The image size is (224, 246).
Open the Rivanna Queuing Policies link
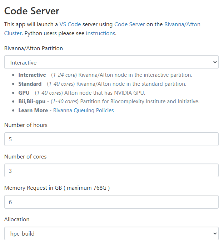83,110
